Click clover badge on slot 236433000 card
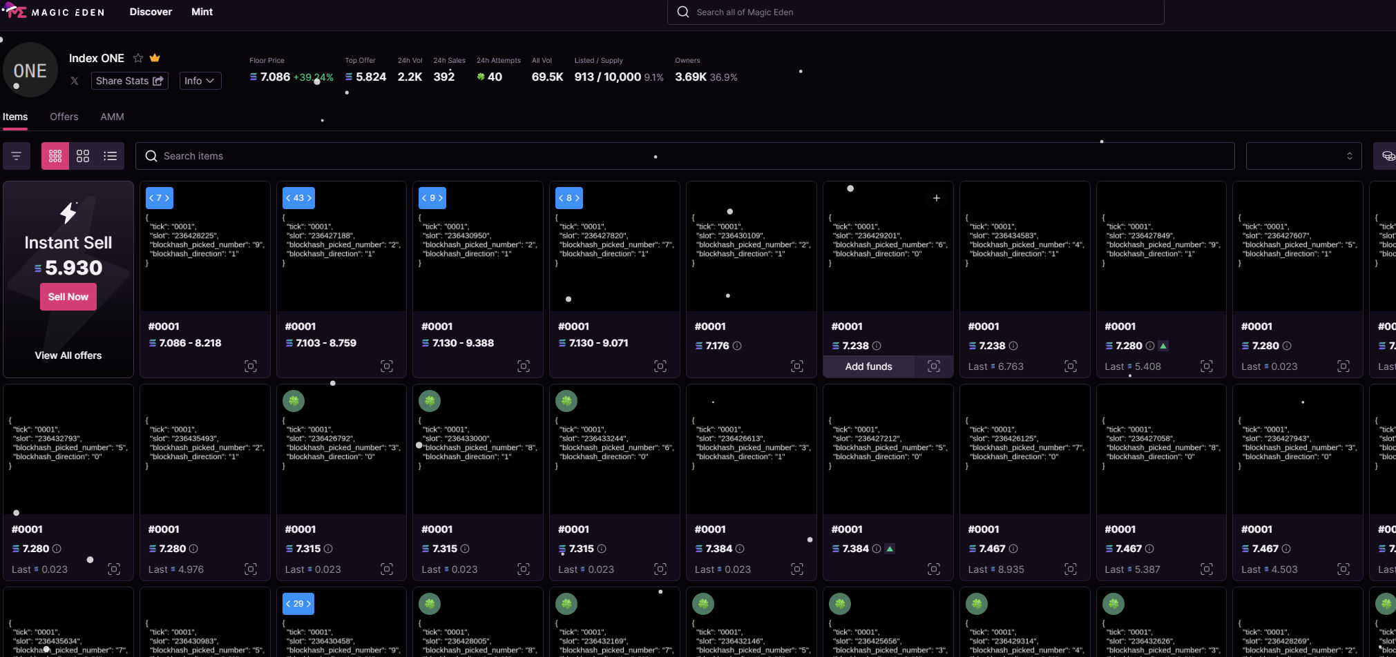 430,401
